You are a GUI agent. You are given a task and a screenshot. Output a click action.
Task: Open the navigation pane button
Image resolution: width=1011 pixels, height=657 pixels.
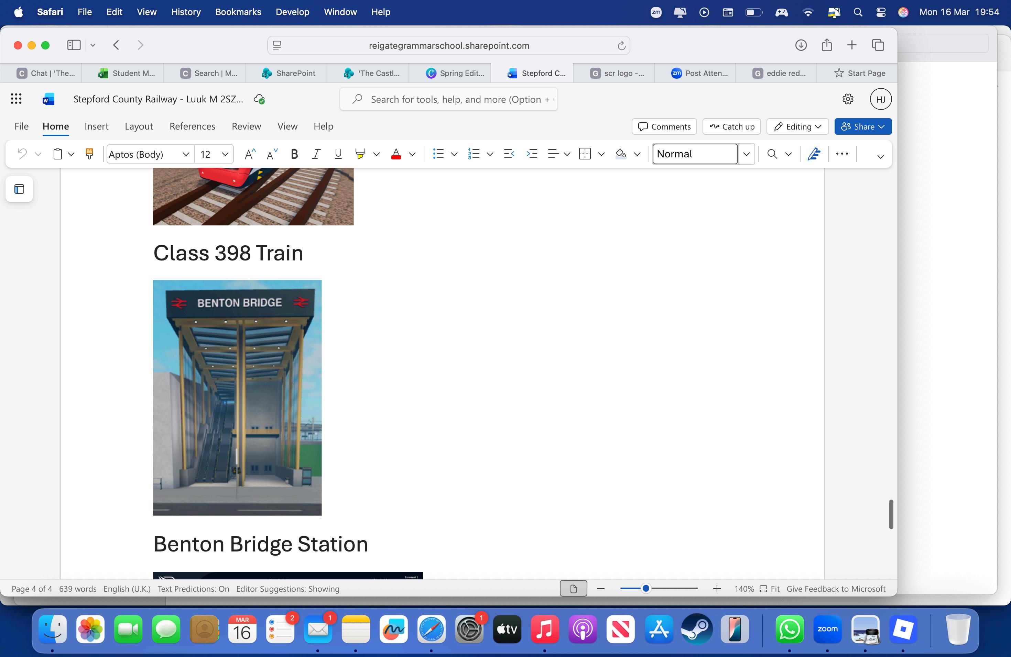point(19,189)
